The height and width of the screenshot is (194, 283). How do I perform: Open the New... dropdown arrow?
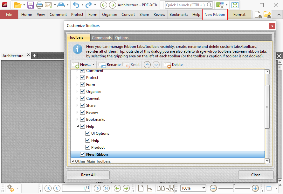coord(94,65)
